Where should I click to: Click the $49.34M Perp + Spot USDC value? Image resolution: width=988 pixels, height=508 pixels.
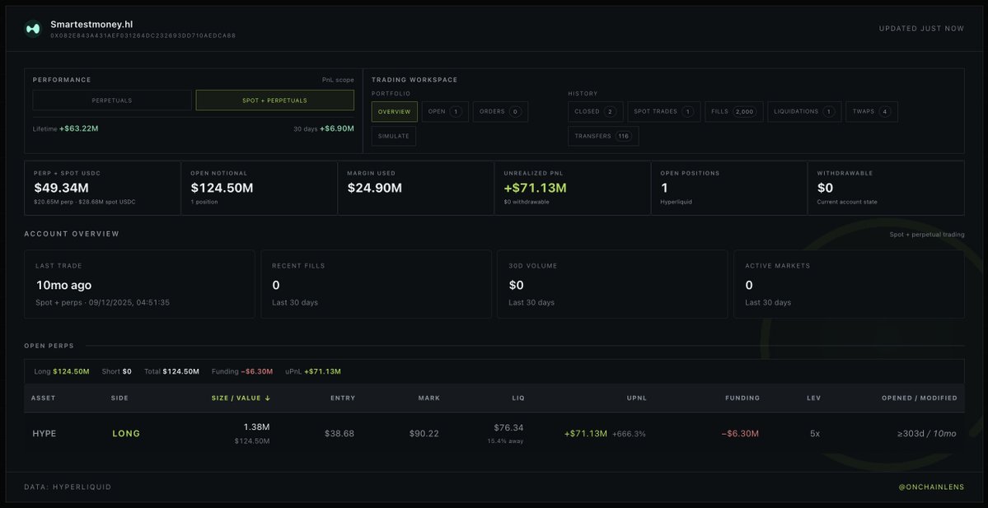click(62, 188)
